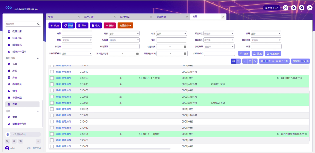The image size is (315, 153).
Task: Click the 导出 button
Action: coord(82,26)
